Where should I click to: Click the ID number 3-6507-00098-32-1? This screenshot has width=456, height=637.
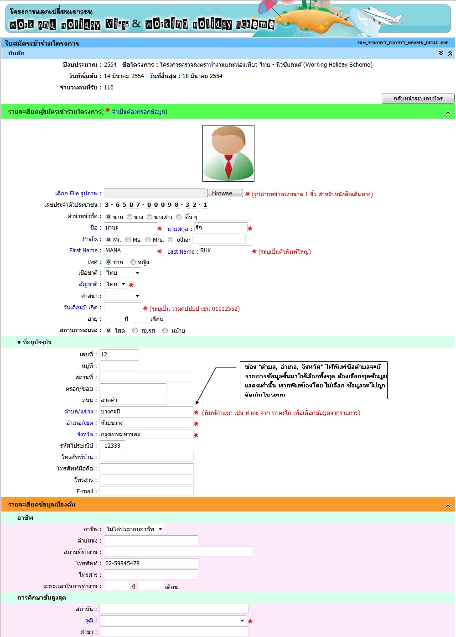[156, 205]
